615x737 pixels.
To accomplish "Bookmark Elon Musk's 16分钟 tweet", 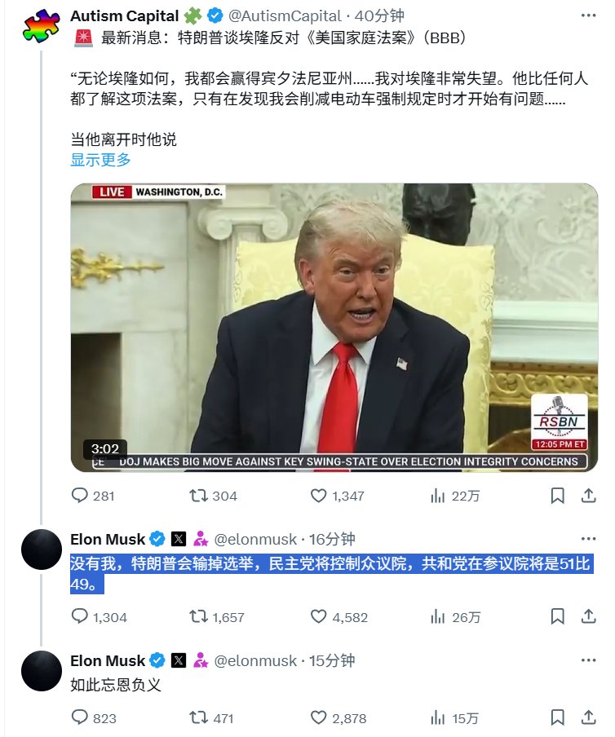I will click(558, 616).
